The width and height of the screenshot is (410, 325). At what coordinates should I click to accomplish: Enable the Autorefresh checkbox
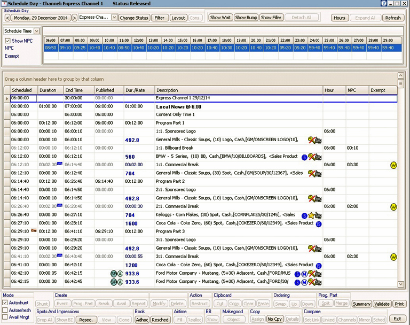coord(5,311)
